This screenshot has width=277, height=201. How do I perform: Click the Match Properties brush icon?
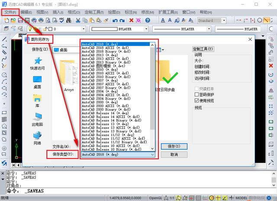[106, 20]
